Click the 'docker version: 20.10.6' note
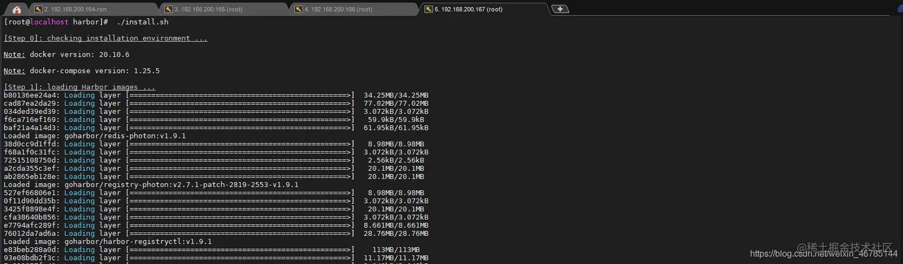 tap(79, 54)
